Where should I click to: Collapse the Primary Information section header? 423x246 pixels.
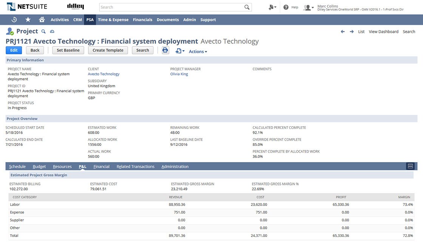[211, 60]
